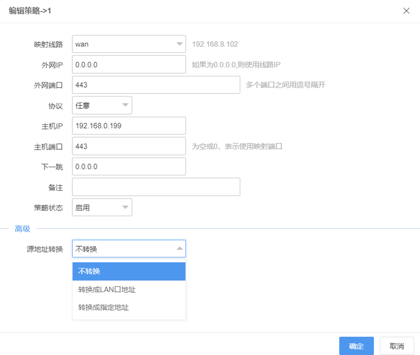
Task: Click the 取消 button
Action: tap(396, 346)
